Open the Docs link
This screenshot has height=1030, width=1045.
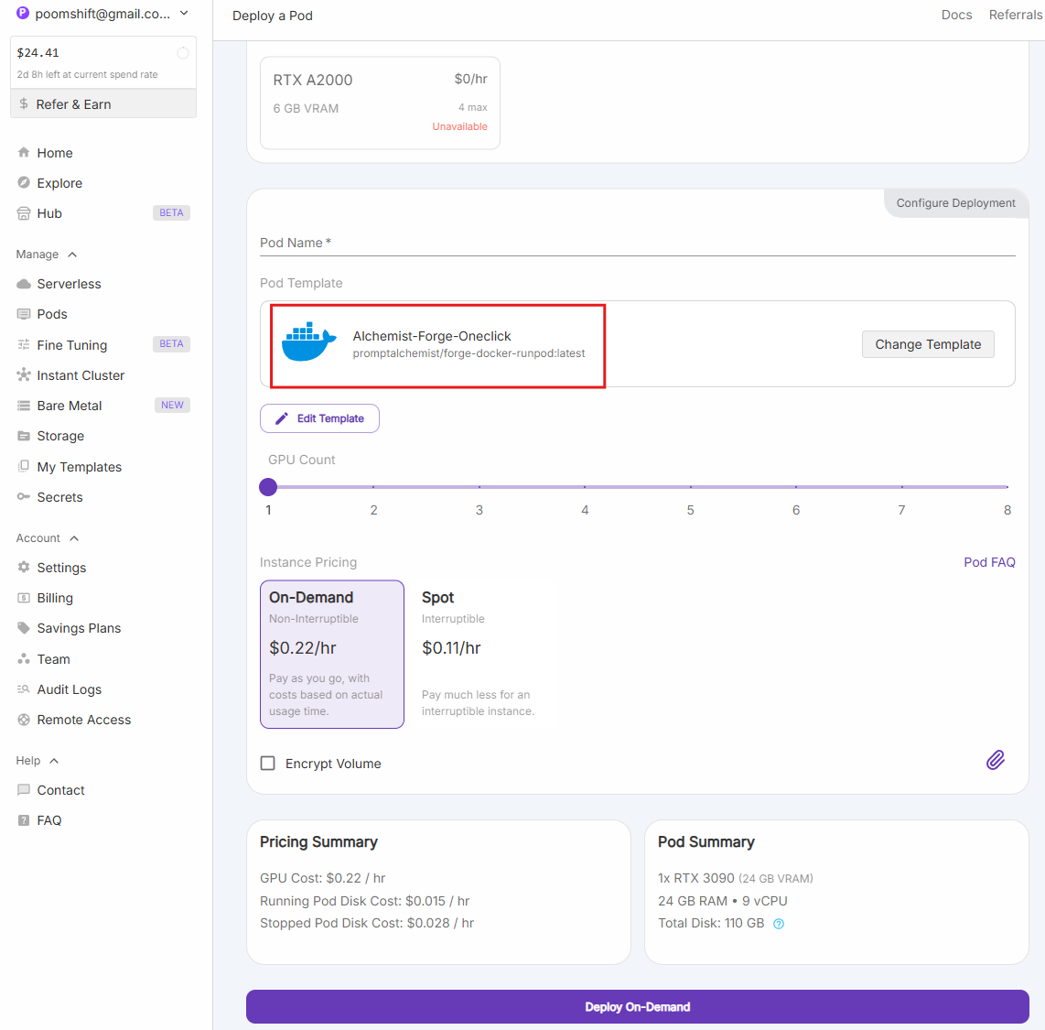pyautogui.click(x=956, y=15)
